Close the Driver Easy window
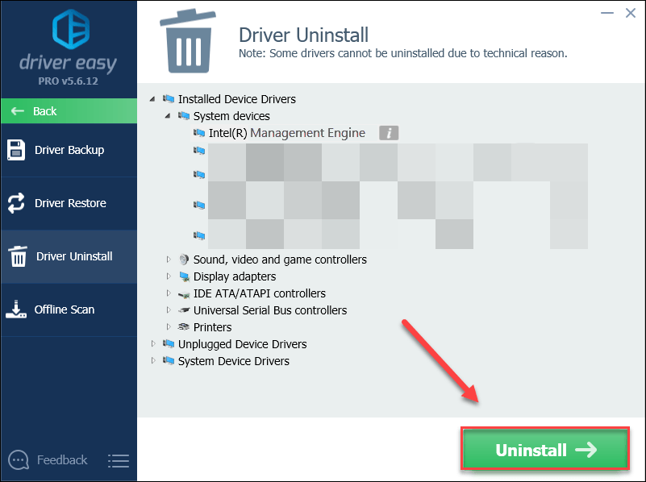The image size is (646, 482). click(631, 13)
